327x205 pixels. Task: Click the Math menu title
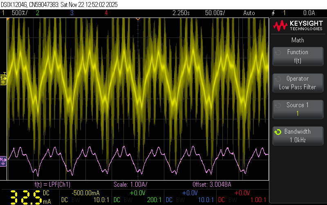[x=298, y=40]
